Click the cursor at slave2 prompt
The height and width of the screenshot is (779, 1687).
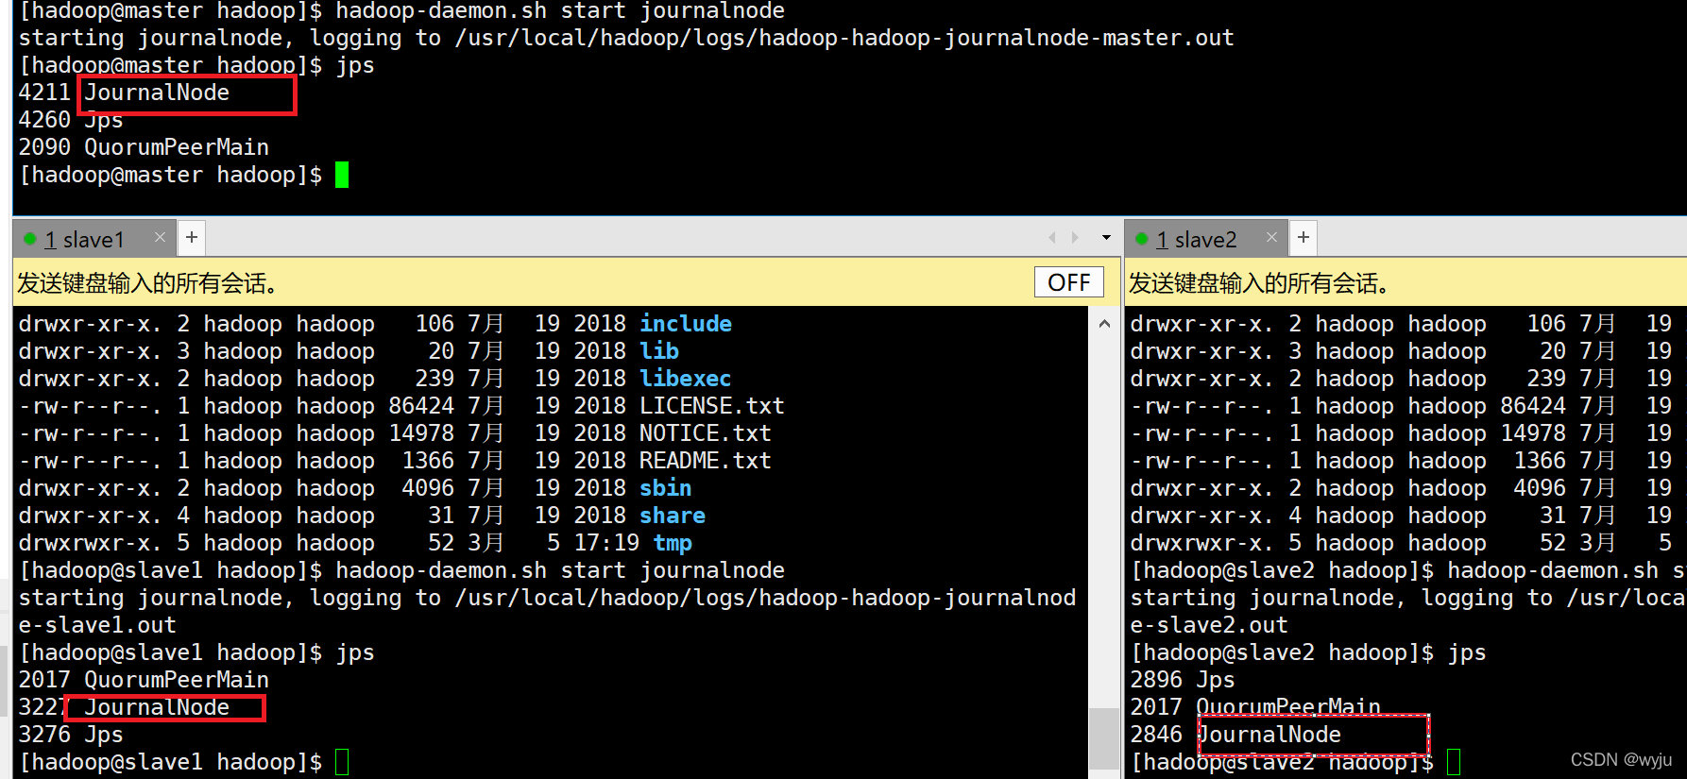[x=1454, y=762]
